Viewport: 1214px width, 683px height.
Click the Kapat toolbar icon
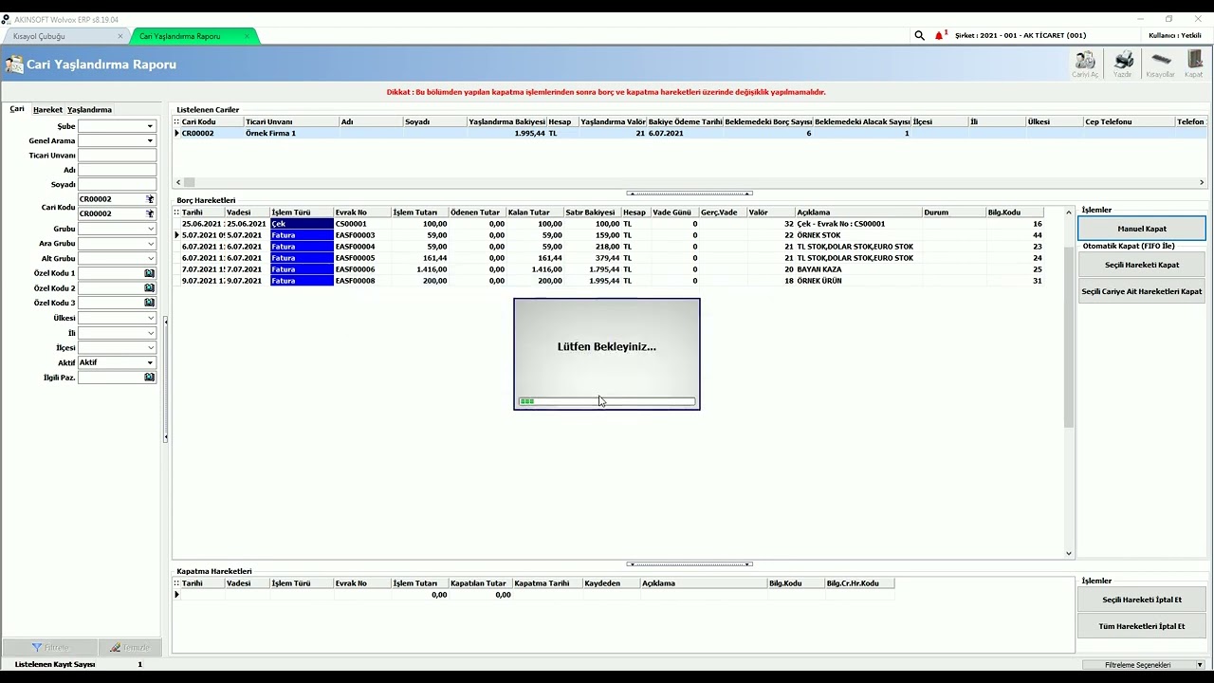point(1194,64)
